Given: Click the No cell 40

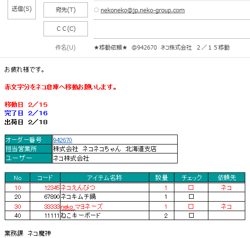Looking at the screenshot, I should pyautogui.click(x=17, y=215).
